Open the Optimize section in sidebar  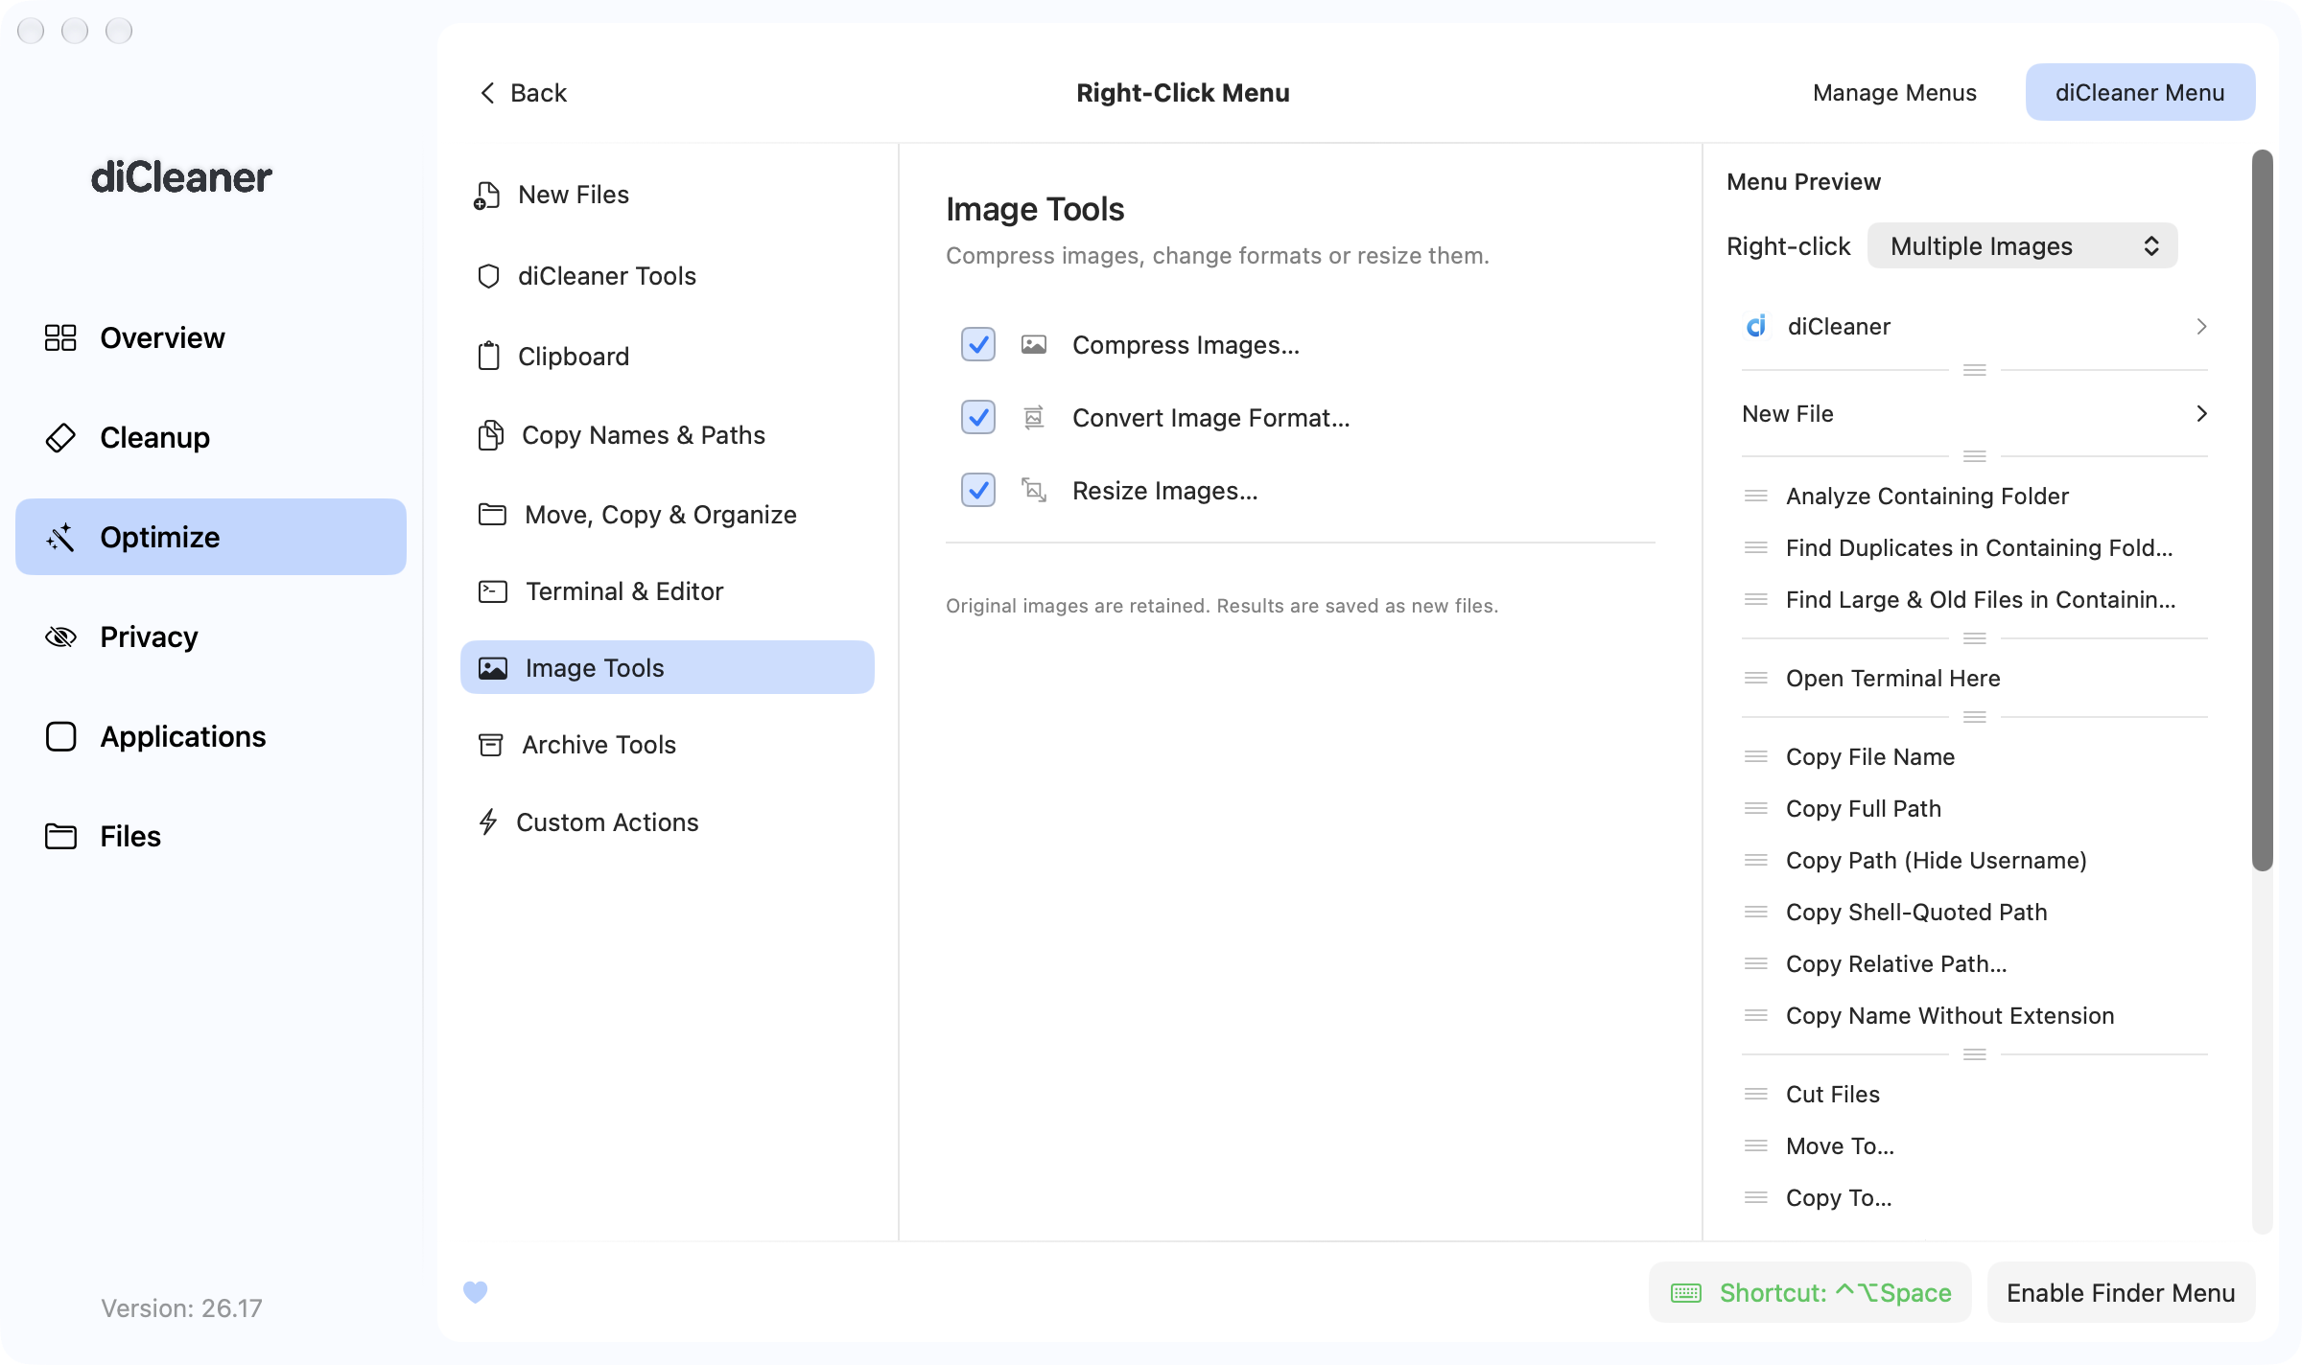(211, 537)
